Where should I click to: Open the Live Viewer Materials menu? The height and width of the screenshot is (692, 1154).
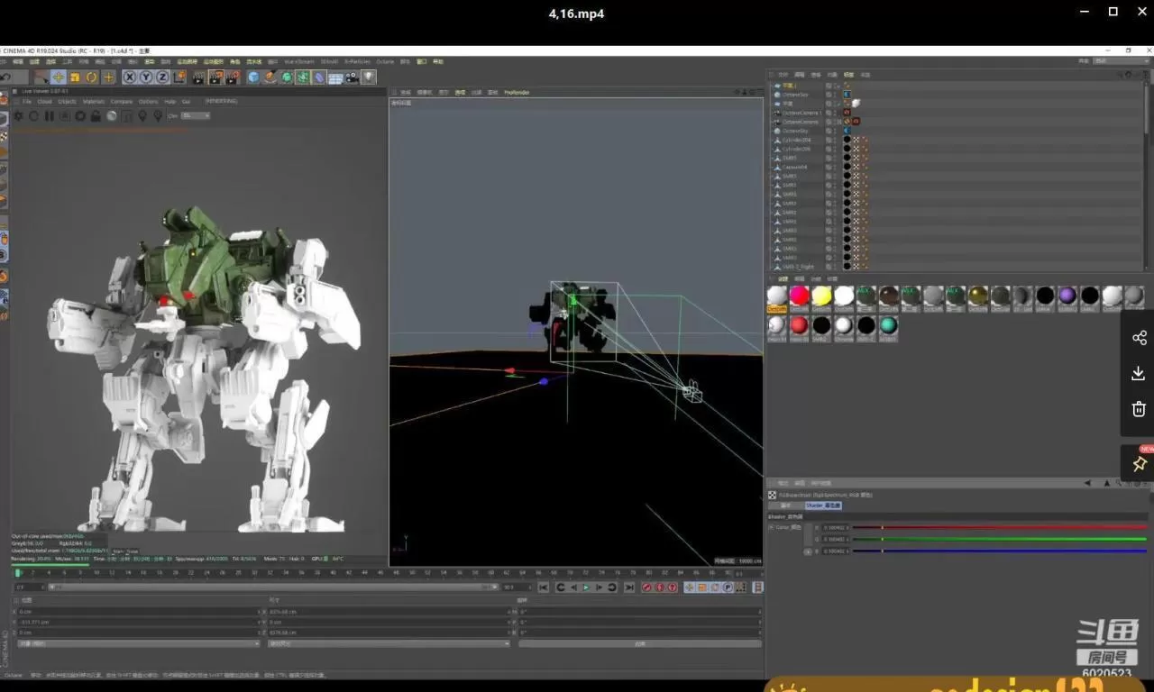click(94, 102)
